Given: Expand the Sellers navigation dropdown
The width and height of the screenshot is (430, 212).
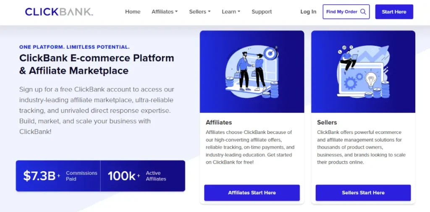Looking at the screenshot, I should pyautogui.click(x=199, y=12).
